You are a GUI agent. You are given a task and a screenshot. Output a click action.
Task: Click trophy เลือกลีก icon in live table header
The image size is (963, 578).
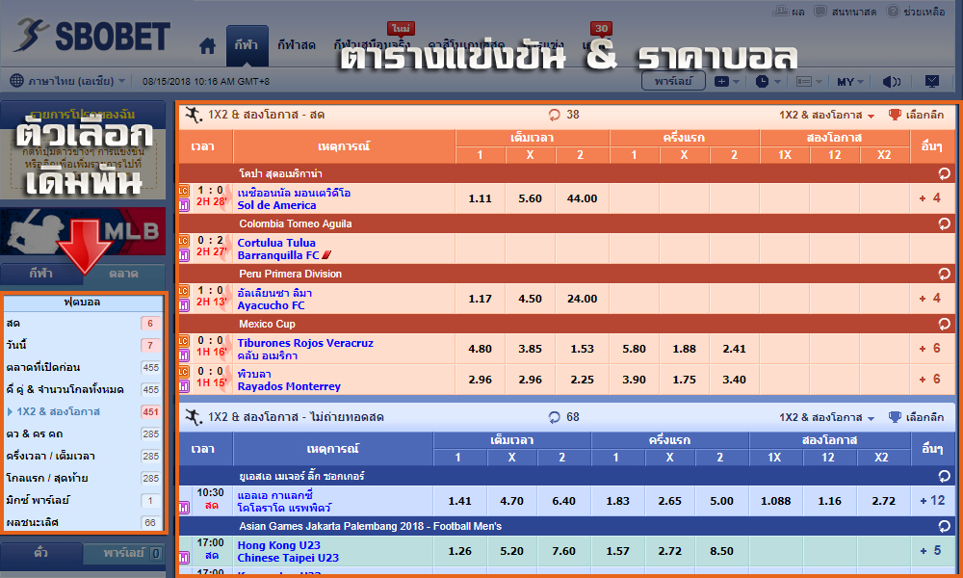(x=895, y=115)
